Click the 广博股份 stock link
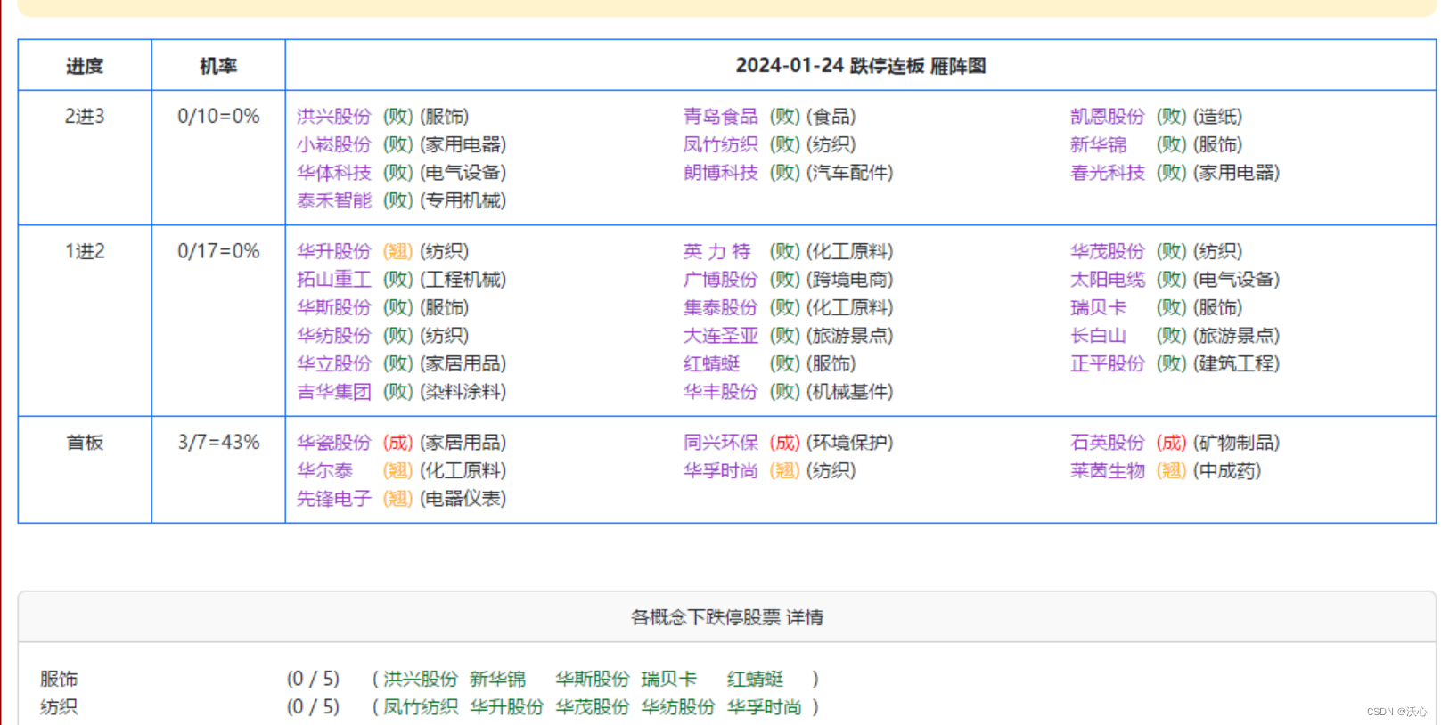Screen dimensions: 1441x725 tap(721, 280)
